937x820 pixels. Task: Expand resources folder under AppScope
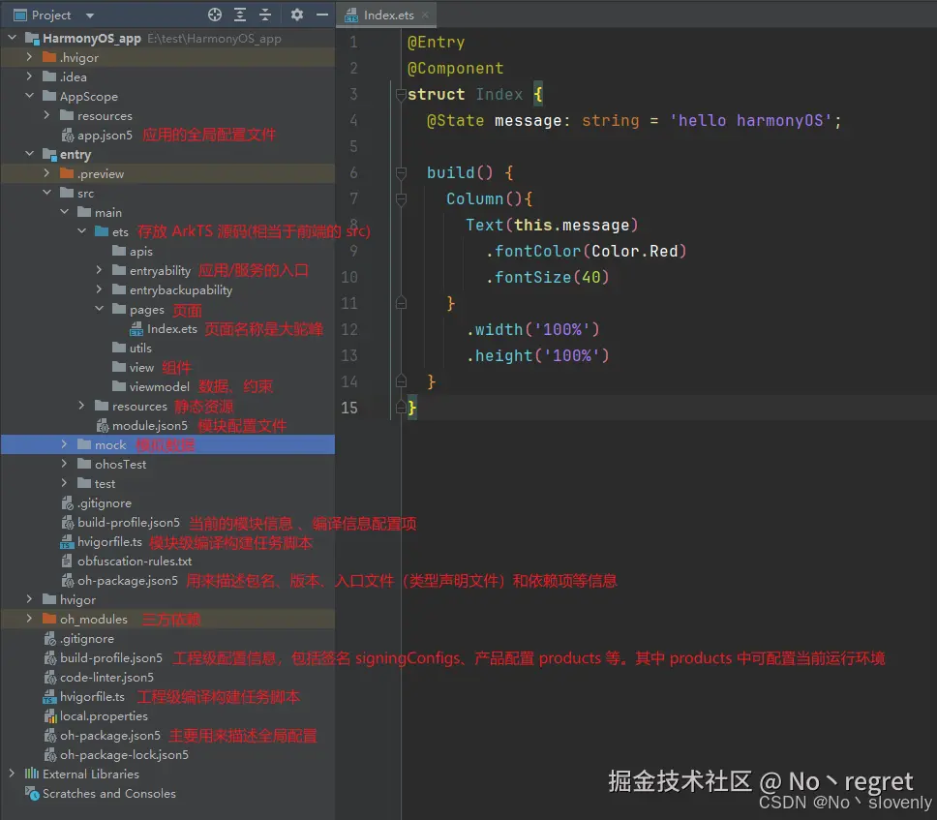[x=46, y=115]
